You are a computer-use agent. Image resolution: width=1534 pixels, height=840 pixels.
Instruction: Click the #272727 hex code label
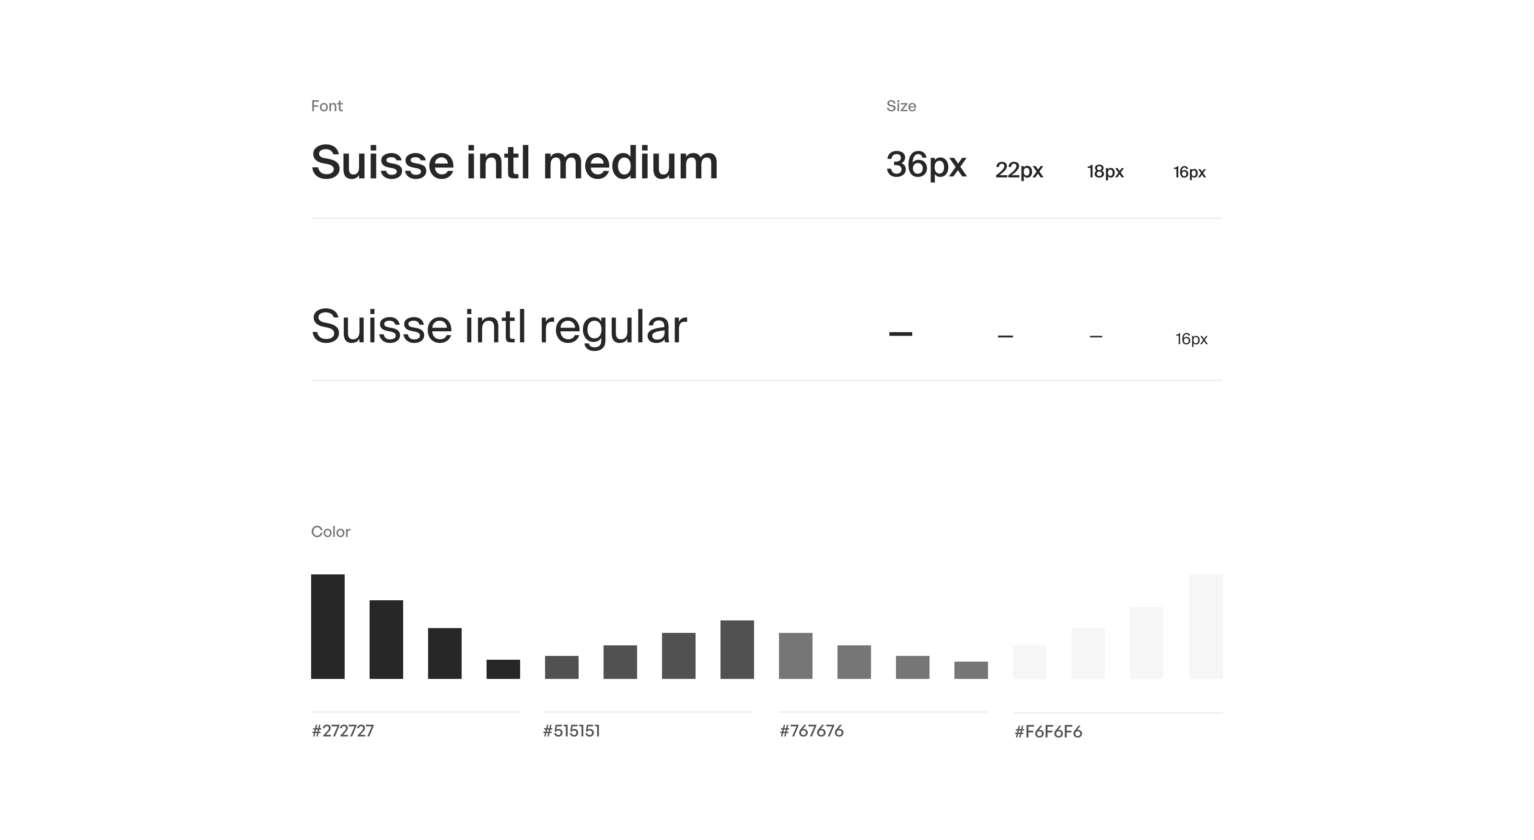click(342, 731)
